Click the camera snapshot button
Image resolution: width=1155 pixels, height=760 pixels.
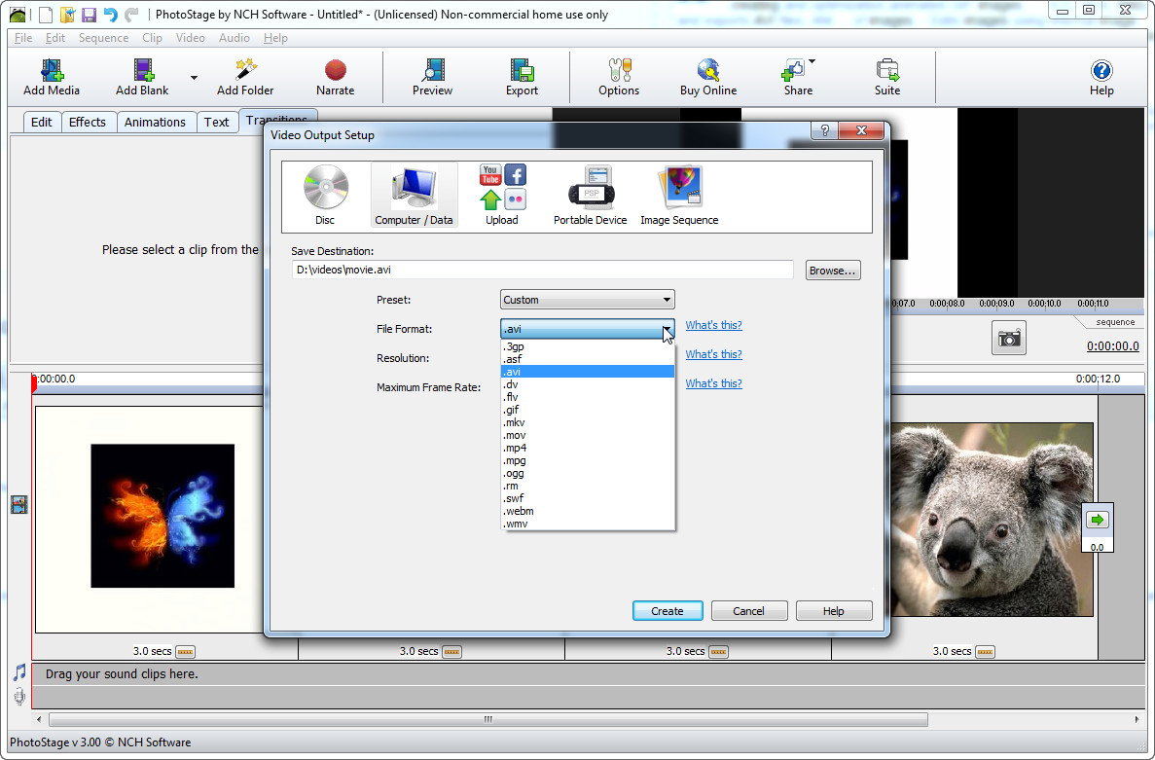click(x=1008, y=338)
